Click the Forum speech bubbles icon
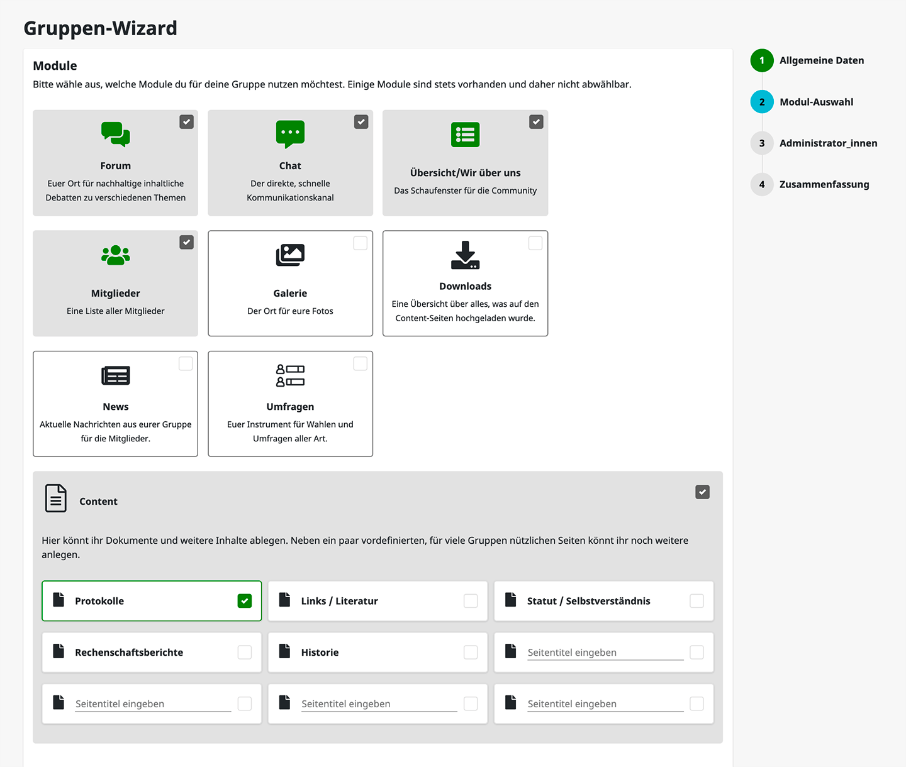The width and height of the screenshot is (906, 767). [115, 134]
